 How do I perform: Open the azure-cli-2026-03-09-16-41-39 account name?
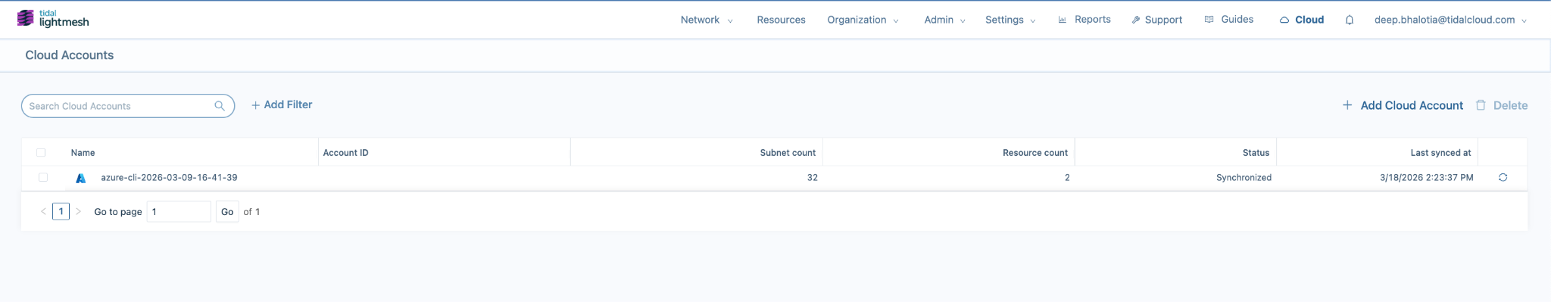tap(169, 177)
